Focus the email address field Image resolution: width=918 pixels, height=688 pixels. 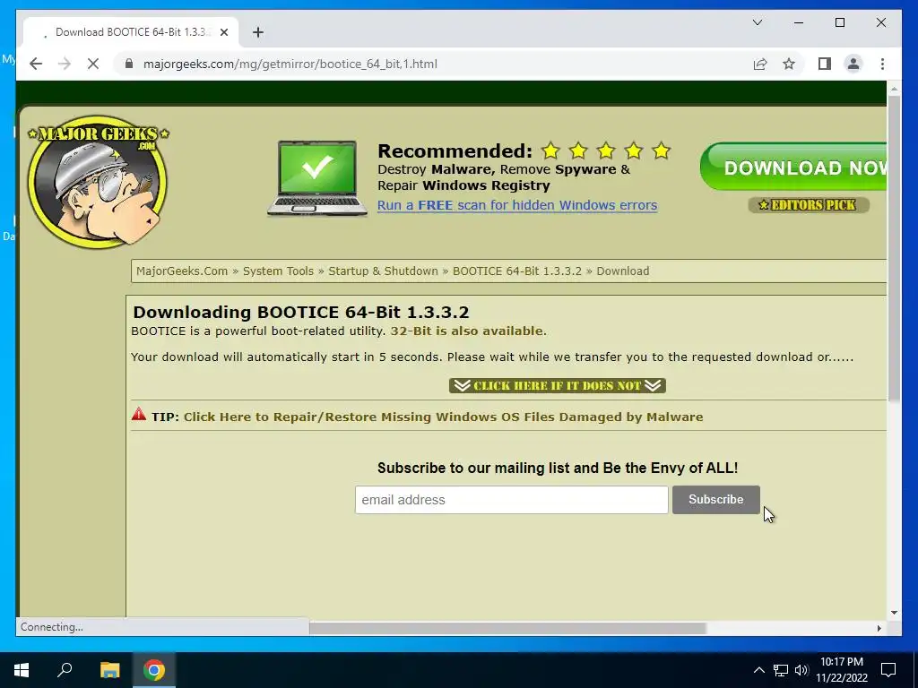(x=511, y=500)
